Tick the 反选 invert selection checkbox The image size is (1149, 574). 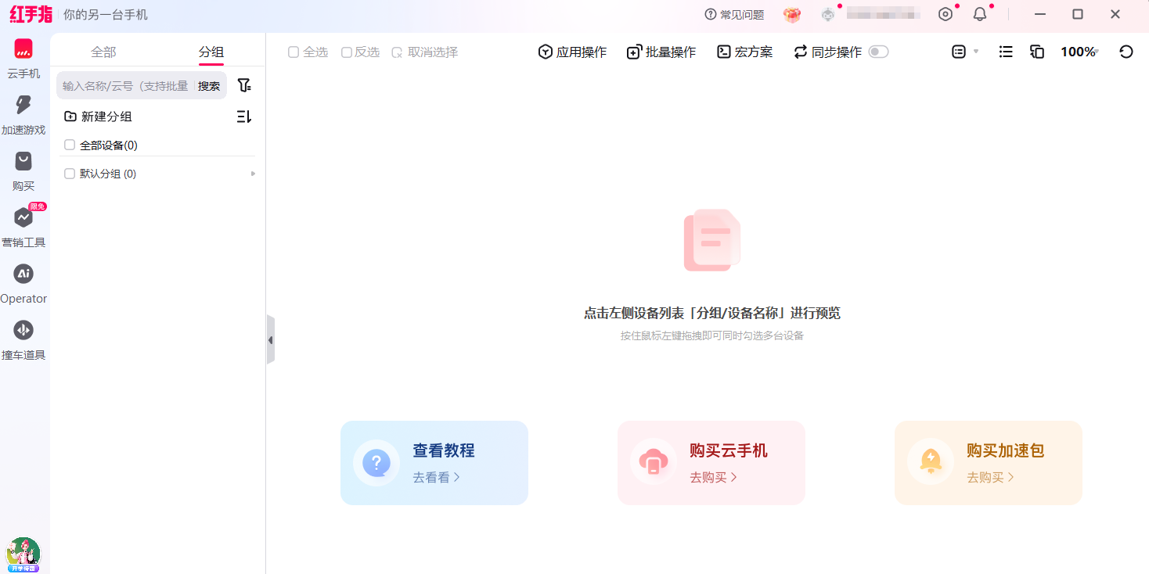[x=347, y=52]
